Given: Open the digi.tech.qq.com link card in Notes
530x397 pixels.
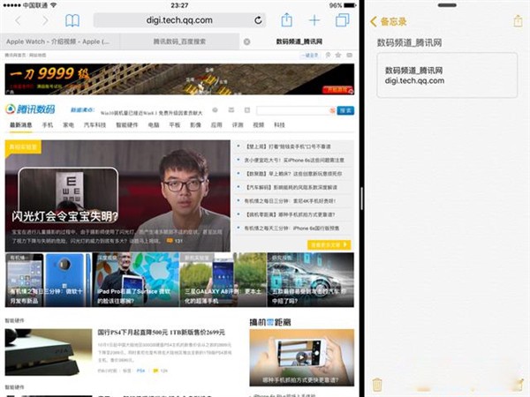Looking at the screenshot, I should (447, 75).
